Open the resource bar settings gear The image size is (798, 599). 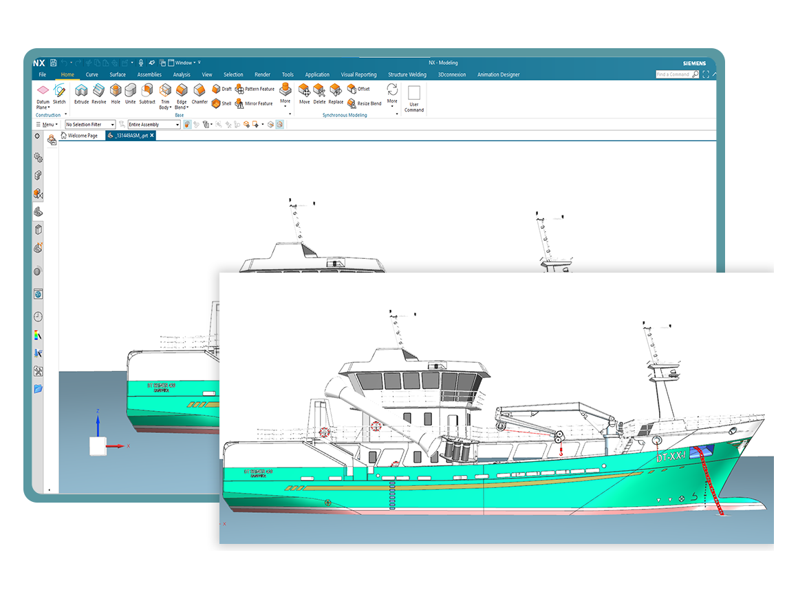(37, 136)
